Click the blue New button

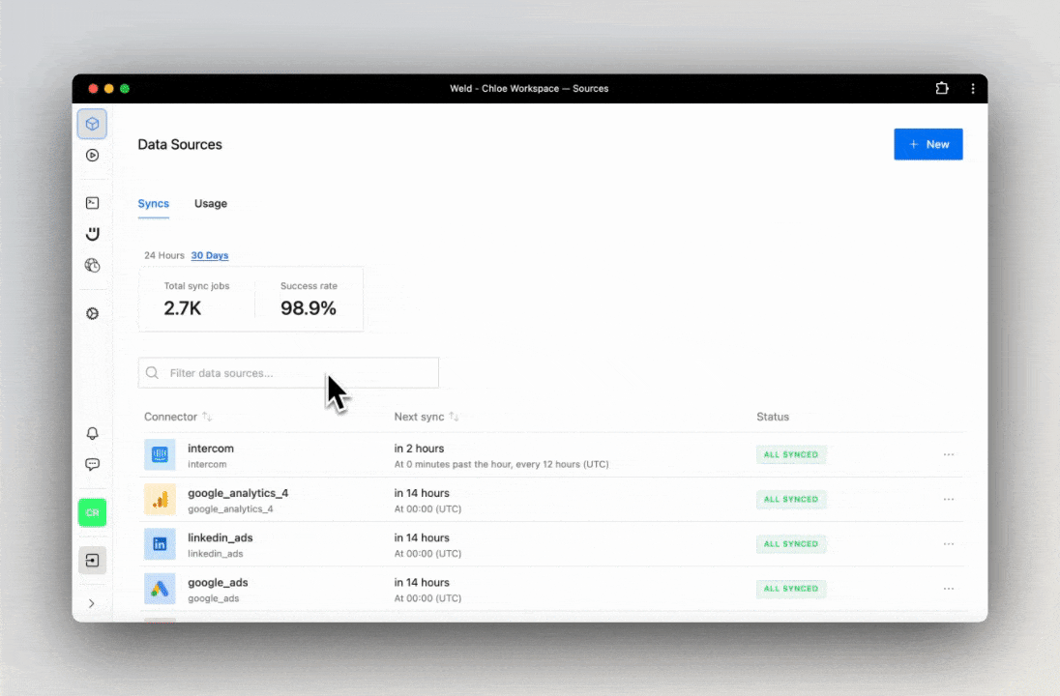tap(927, 144)
